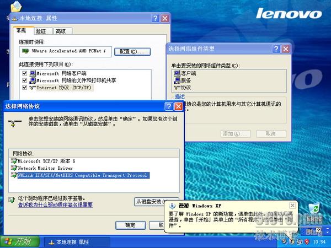The height and width of the screenshot is (248, 331).
Task: Close 本地连接 属性 window
Action: [165, 18]
